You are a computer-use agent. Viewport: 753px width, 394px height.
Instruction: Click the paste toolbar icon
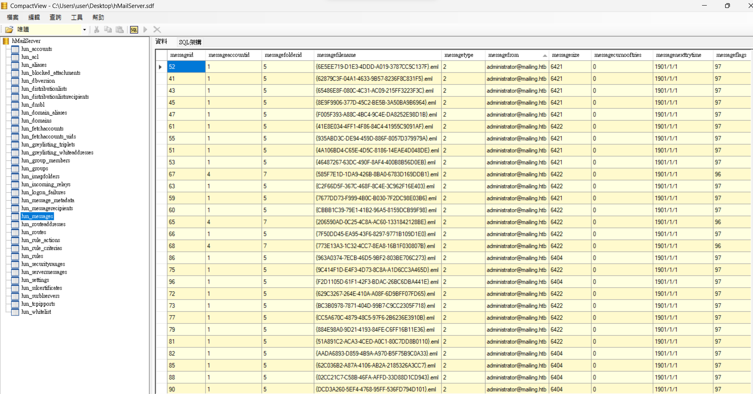point(119,29)
